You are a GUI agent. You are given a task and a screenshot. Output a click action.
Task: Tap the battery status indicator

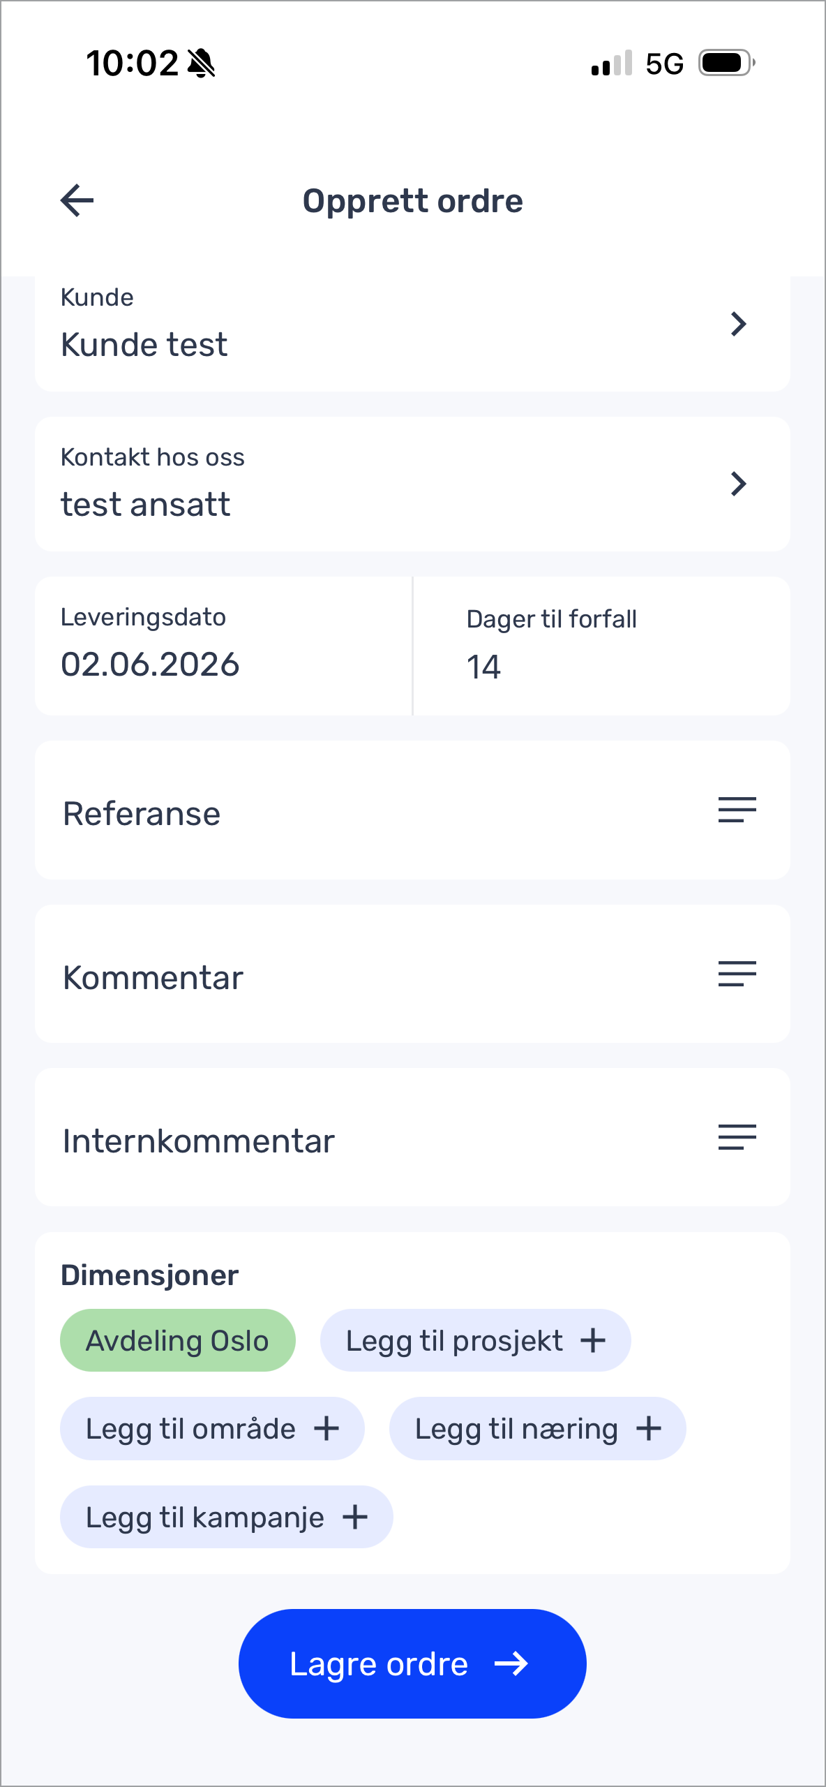pos(727,64)
